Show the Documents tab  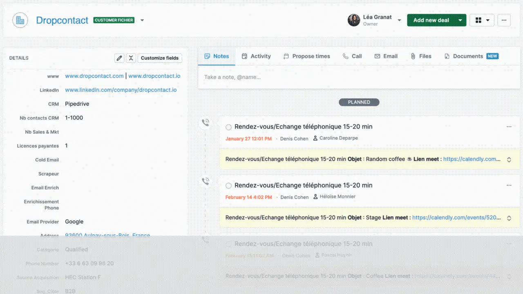(472, 56)
